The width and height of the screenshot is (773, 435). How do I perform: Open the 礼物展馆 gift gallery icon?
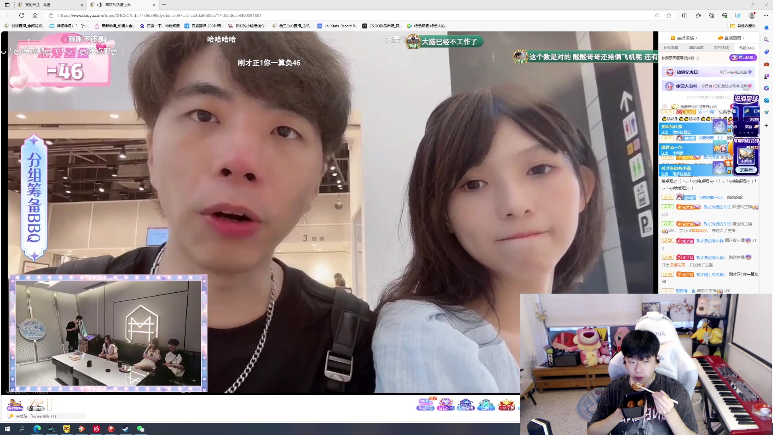click(466, 404)
